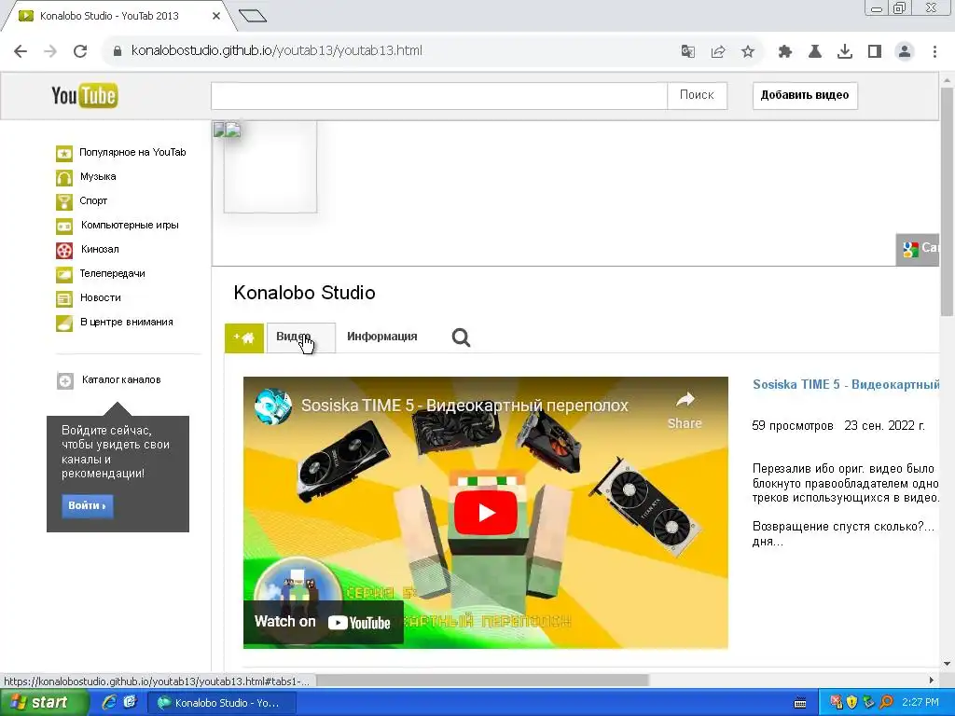Open the Extensions puzzle icon
The width and height of the screenshot is (955, 716).
click(x=785, y=52)
